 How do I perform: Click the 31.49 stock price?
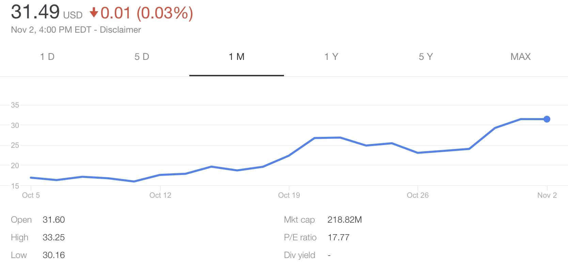click(x=35, y=12)
